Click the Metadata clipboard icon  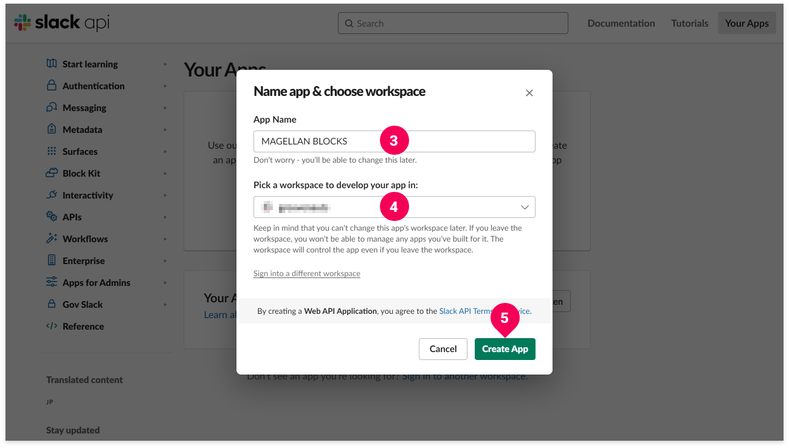52,129
